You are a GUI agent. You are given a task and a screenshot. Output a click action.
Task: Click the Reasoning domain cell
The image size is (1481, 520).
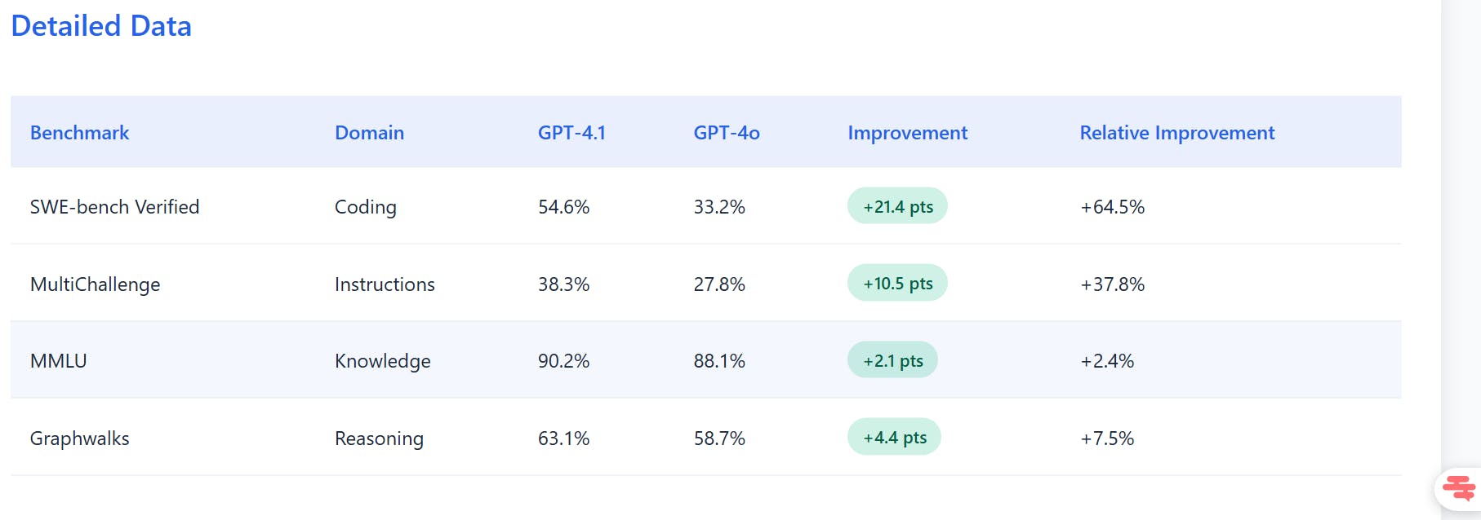[x=379, y=438]
